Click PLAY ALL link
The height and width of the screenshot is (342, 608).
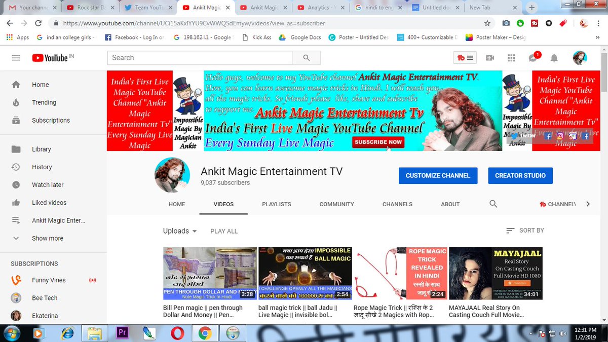pos(224,231)
